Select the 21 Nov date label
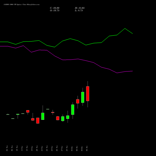156x156 pixels. coord(42,148)
